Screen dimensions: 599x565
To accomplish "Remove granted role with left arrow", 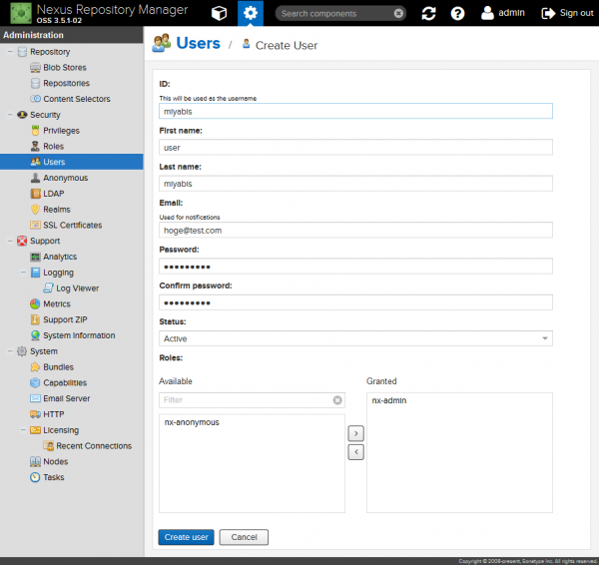I will click(355, 452).
